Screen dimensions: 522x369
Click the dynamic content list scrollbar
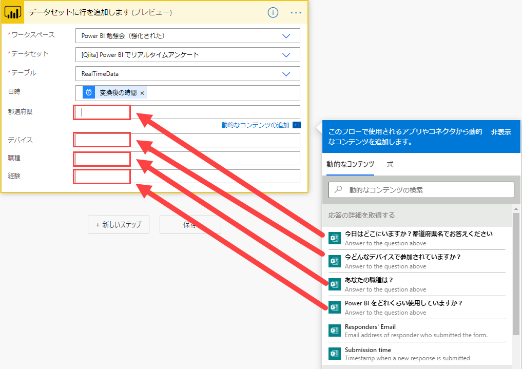[516, 274]
